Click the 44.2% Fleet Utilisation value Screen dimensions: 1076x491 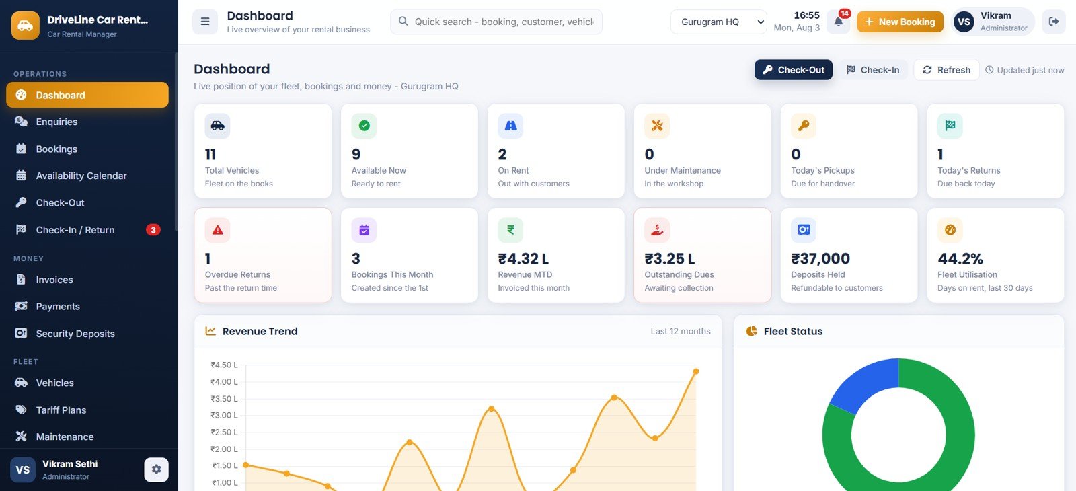[x=960, y=258]
